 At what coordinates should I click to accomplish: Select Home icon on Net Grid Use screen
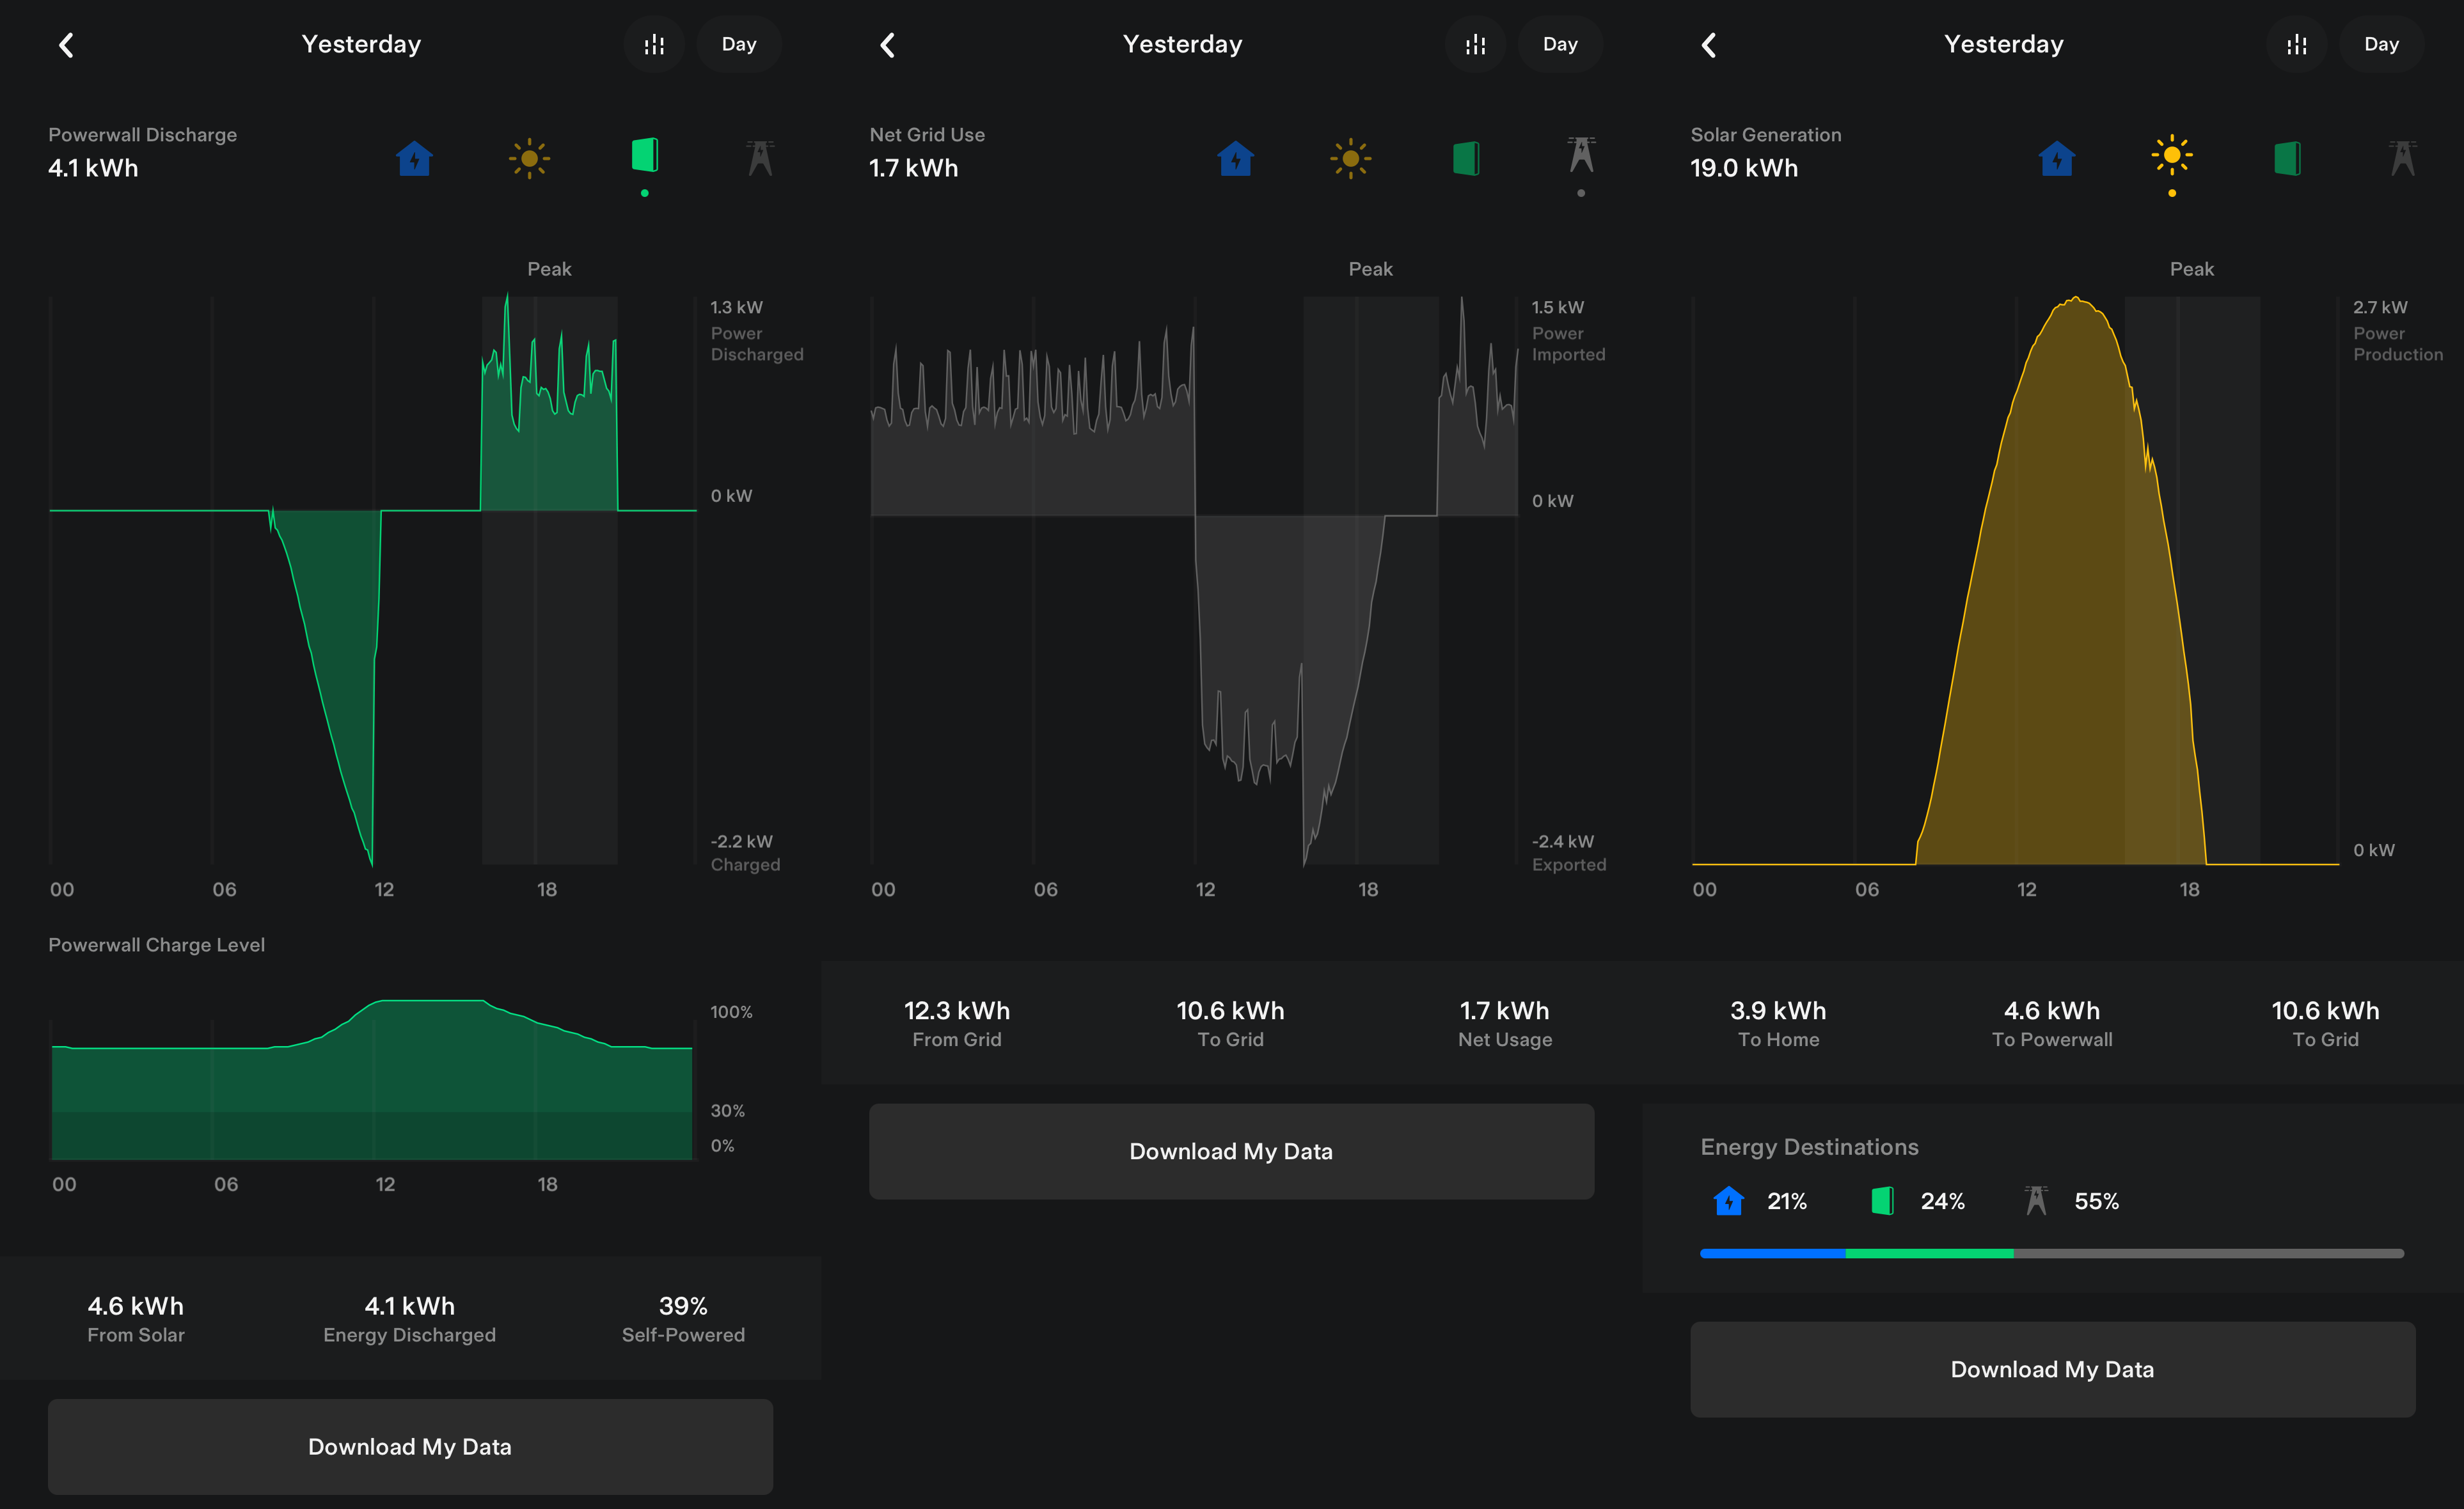(x=1235, y=158)
